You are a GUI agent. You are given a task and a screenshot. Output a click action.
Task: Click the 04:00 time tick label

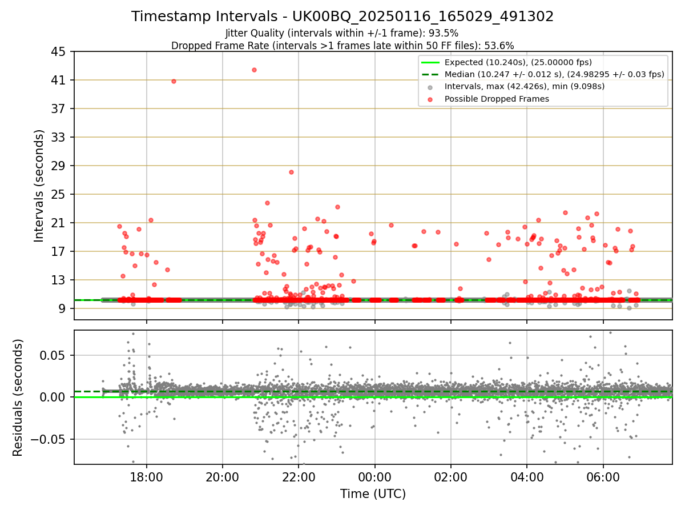pos(527,477)
